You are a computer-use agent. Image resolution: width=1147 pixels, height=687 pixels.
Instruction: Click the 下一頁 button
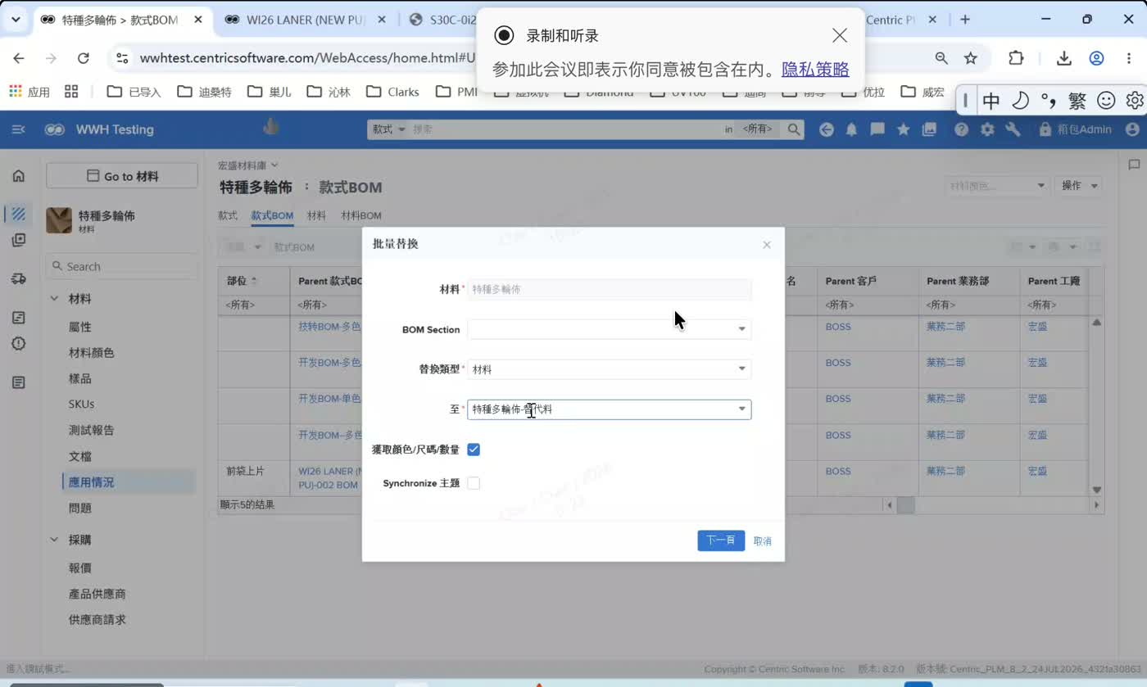click(721, 540)
